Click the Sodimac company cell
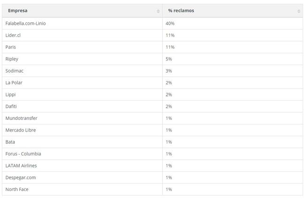Viewport: 305px width, 199px height. point(14,71)
